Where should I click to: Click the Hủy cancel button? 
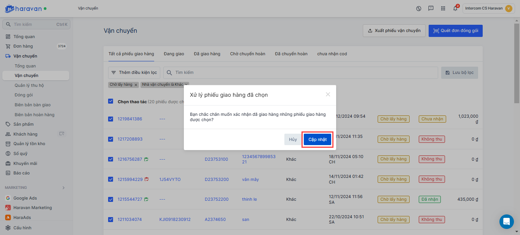click(293, 139)
